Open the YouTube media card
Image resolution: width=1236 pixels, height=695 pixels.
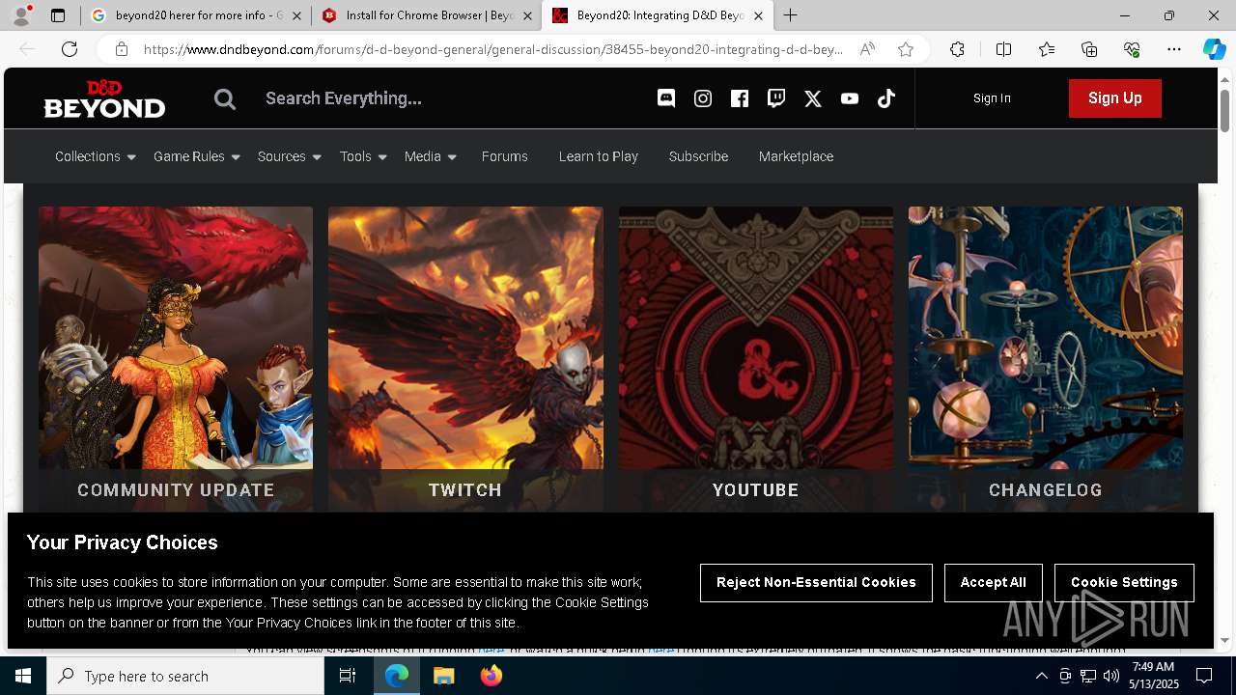[756, 358]
